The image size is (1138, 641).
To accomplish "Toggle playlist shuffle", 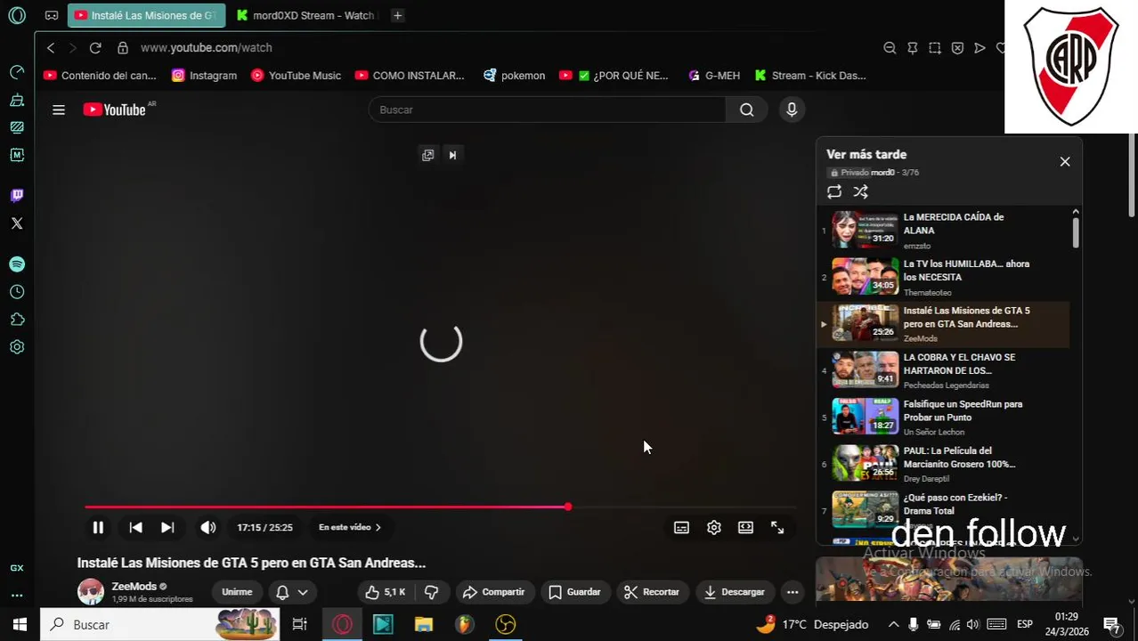I will 861,191.
